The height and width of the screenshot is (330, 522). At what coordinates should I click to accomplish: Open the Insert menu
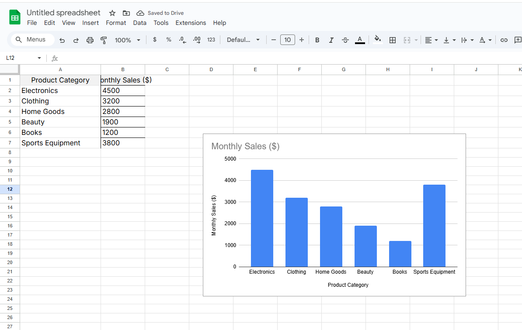[90, 23]
